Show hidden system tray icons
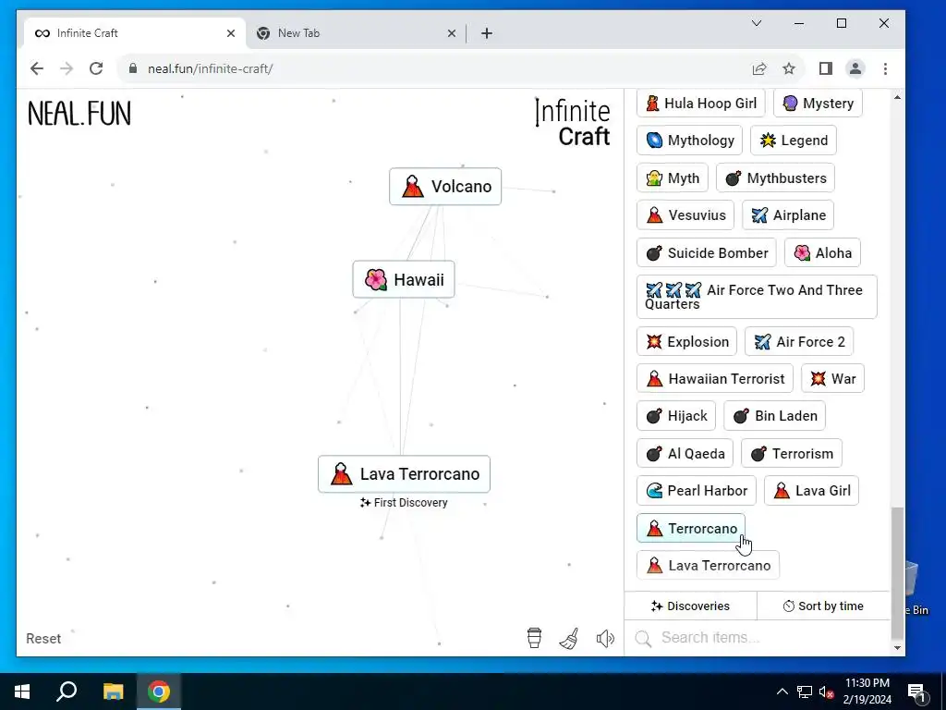 [782, 692]
